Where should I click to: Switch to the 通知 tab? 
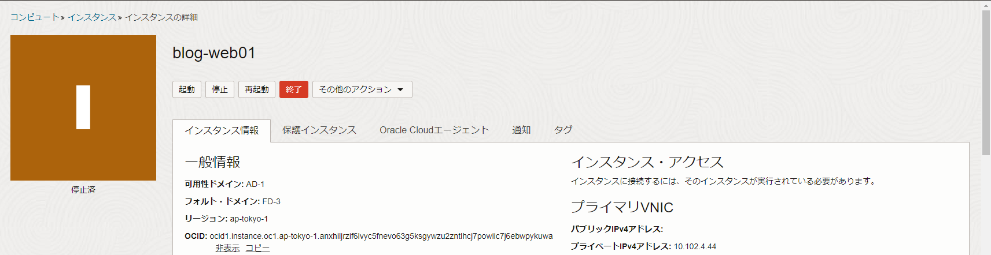click(x=521, y=130)
